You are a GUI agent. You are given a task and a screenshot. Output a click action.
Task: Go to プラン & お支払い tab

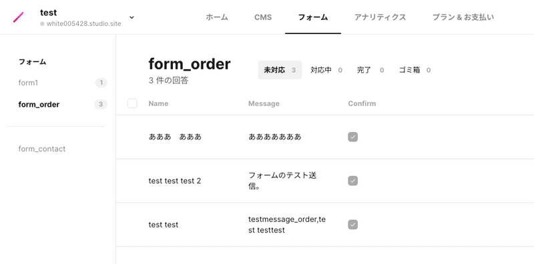[x=463, y=17]
